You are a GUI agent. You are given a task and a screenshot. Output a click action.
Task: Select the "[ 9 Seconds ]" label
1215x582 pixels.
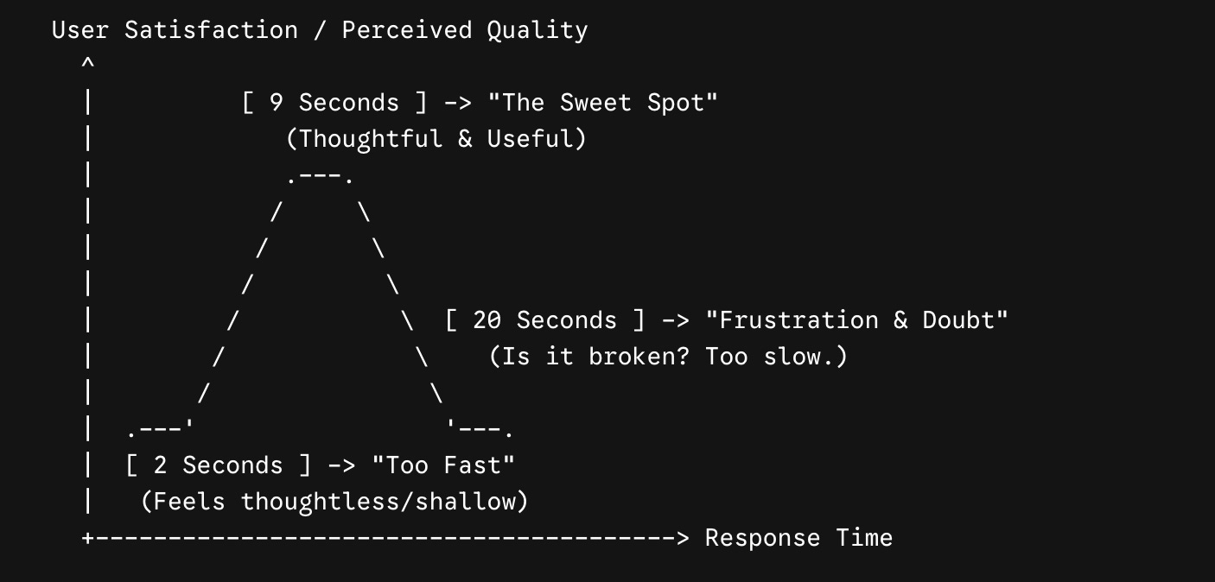(335, 103)
